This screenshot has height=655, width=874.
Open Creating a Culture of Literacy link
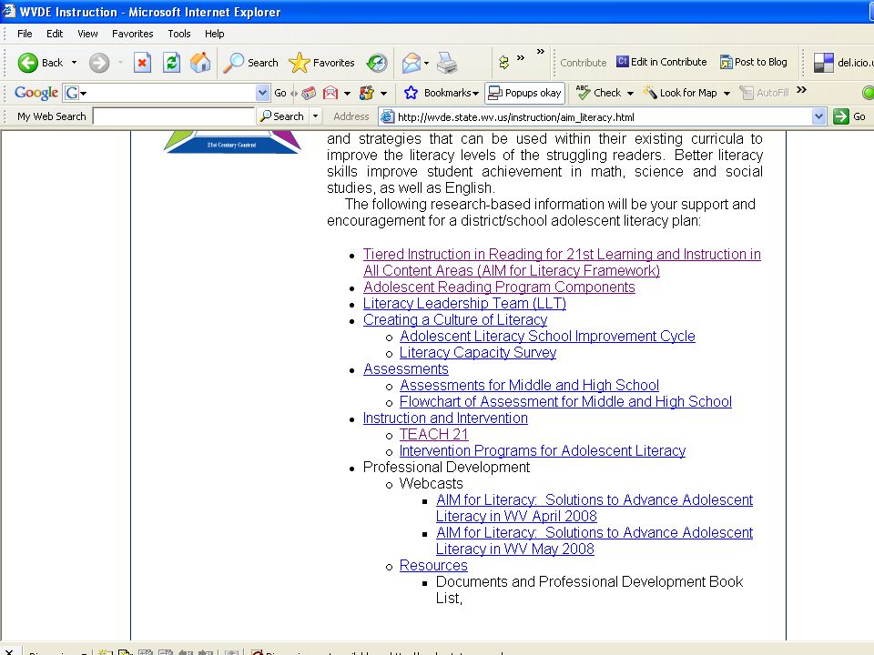[455, 319]
